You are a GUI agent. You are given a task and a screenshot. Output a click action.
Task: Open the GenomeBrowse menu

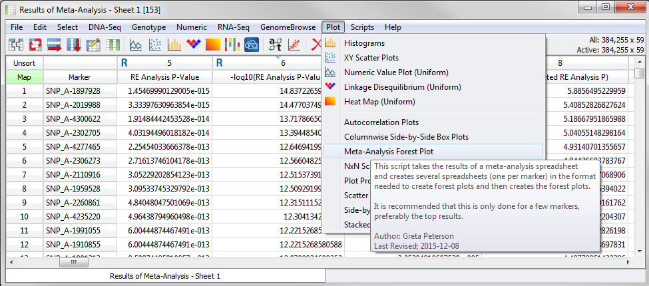point(288,27)
